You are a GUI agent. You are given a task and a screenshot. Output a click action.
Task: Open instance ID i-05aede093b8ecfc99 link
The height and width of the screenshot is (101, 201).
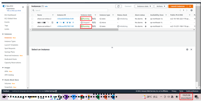coord(65,19)
